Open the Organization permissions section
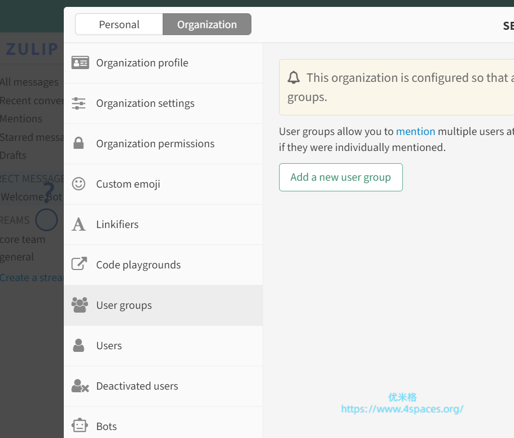 point(155,144)
